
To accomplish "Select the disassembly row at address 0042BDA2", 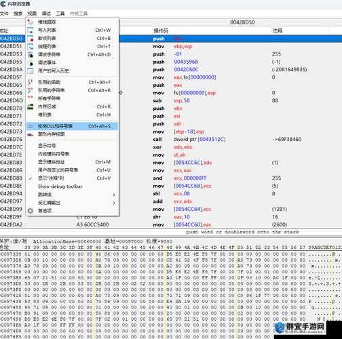I will tap(171, 224).
